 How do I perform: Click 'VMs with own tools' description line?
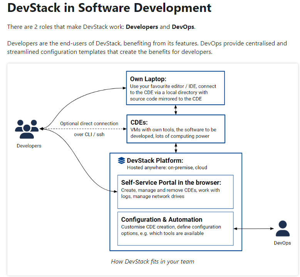[x=173, y=130]
